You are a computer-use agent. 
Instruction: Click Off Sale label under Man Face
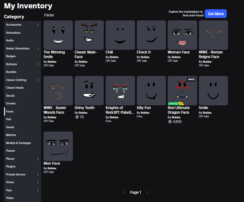tap(49, 172)
